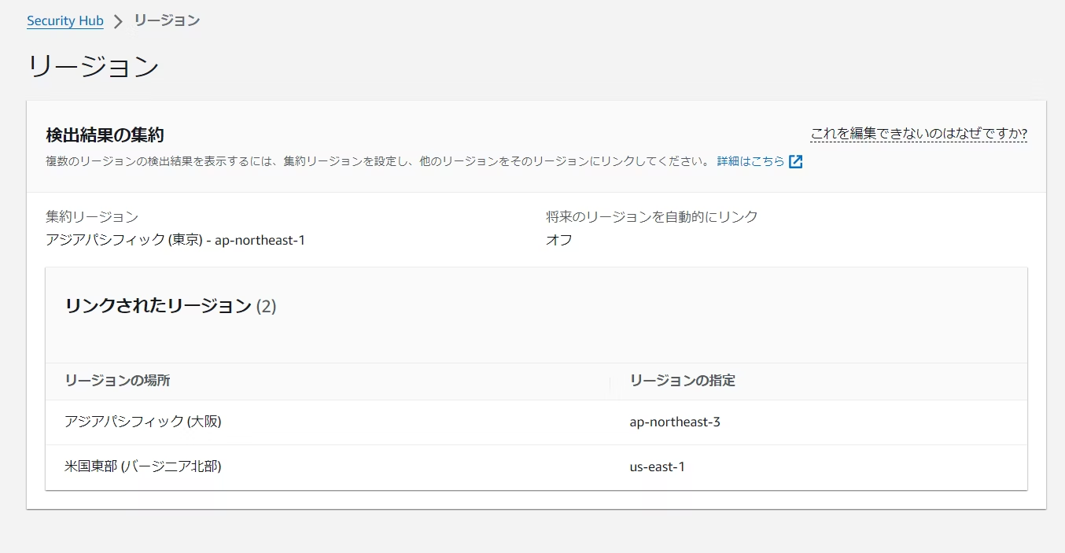1065x553 pixels.
Task: Click the リンクされたリージョン table heading
Action: click(x=158, y=306)
